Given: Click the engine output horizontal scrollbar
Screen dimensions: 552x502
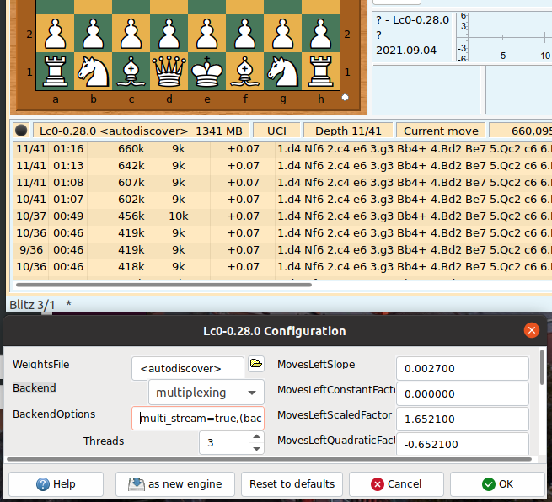Looking at the screenshot, I should (x=163, y=284).
